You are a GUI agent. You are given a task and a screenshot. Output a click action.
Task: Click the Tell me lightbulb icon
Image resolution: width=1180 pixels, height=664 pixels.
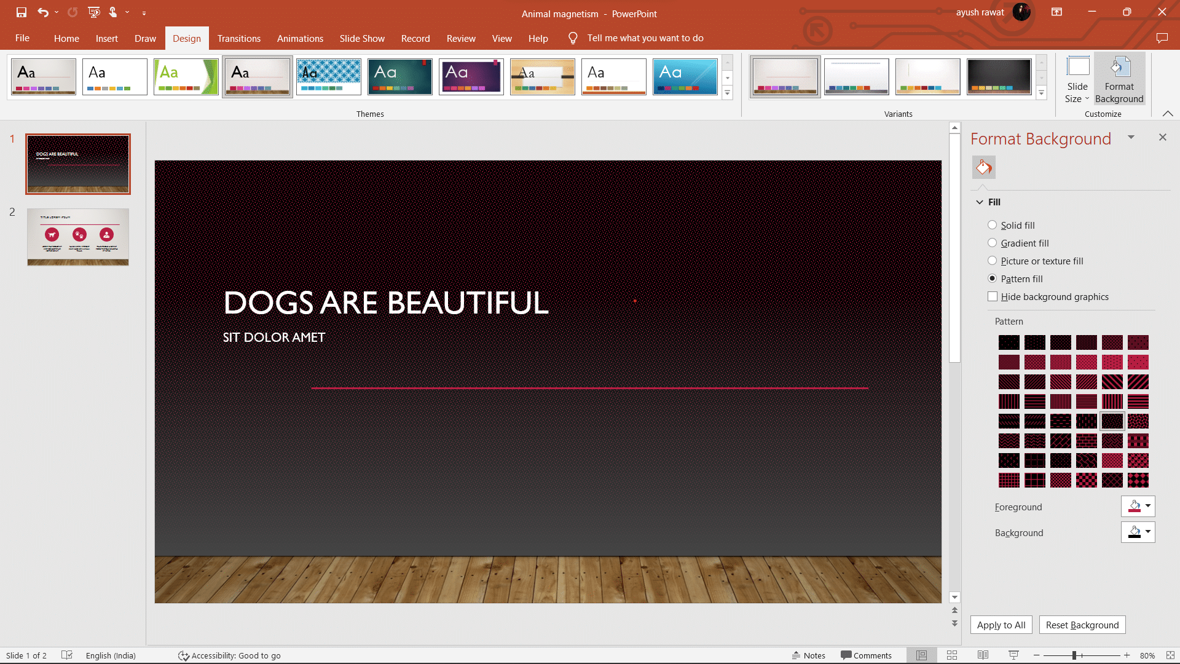click(573, 38)
